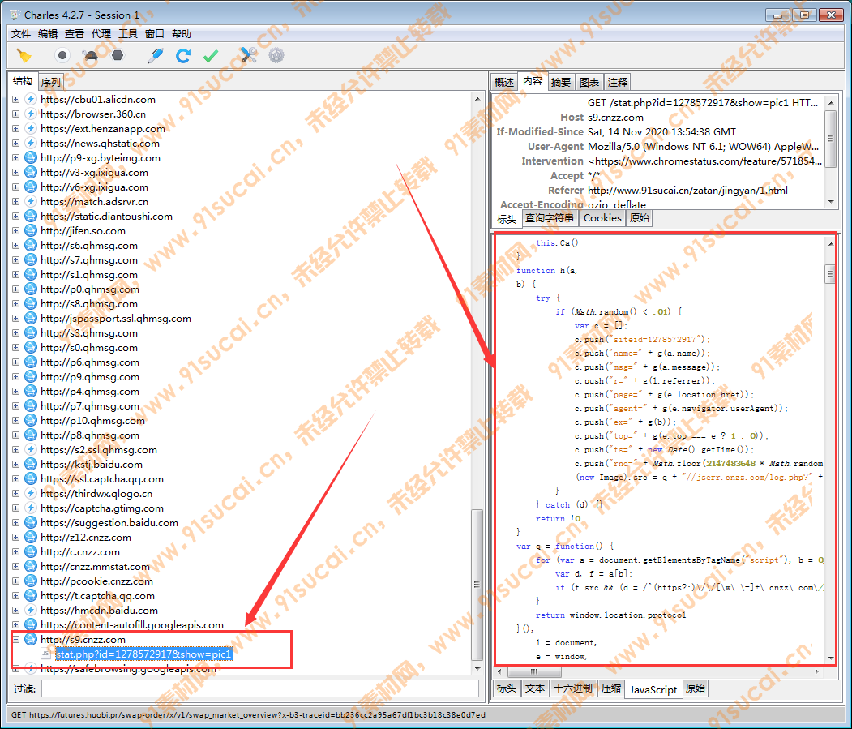Switch to the 摘要 tab
This screenshot has height=729, width=852.
[561, 82]
